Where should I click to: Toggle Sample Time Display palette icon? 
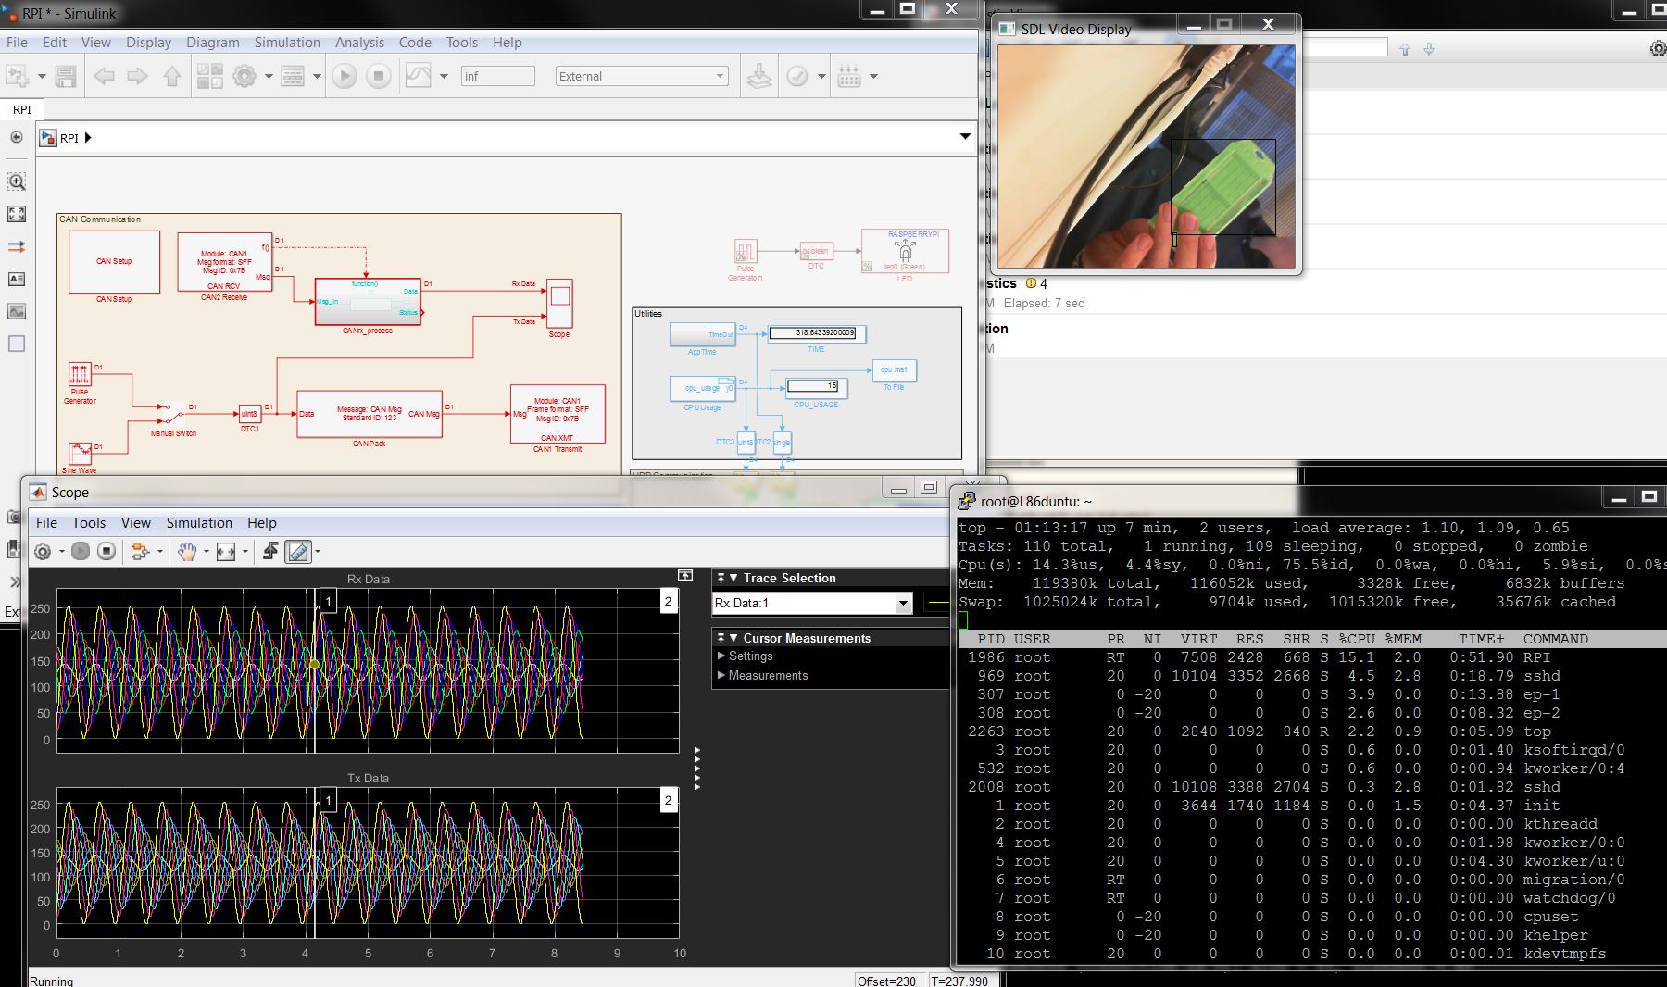pos(17,246)
